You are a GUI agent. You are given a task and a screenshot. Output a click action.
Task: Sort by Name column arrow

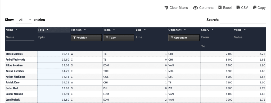(x=17, y=30)
